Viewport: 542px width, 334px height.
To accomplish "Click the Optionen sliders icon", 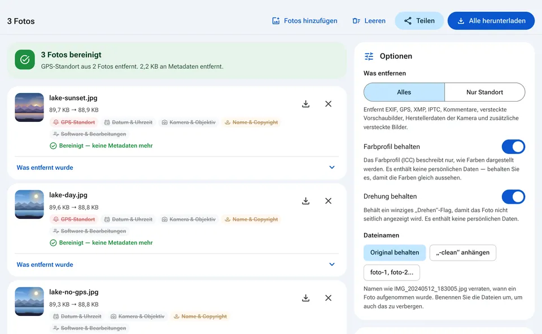I will click(369, 56).
